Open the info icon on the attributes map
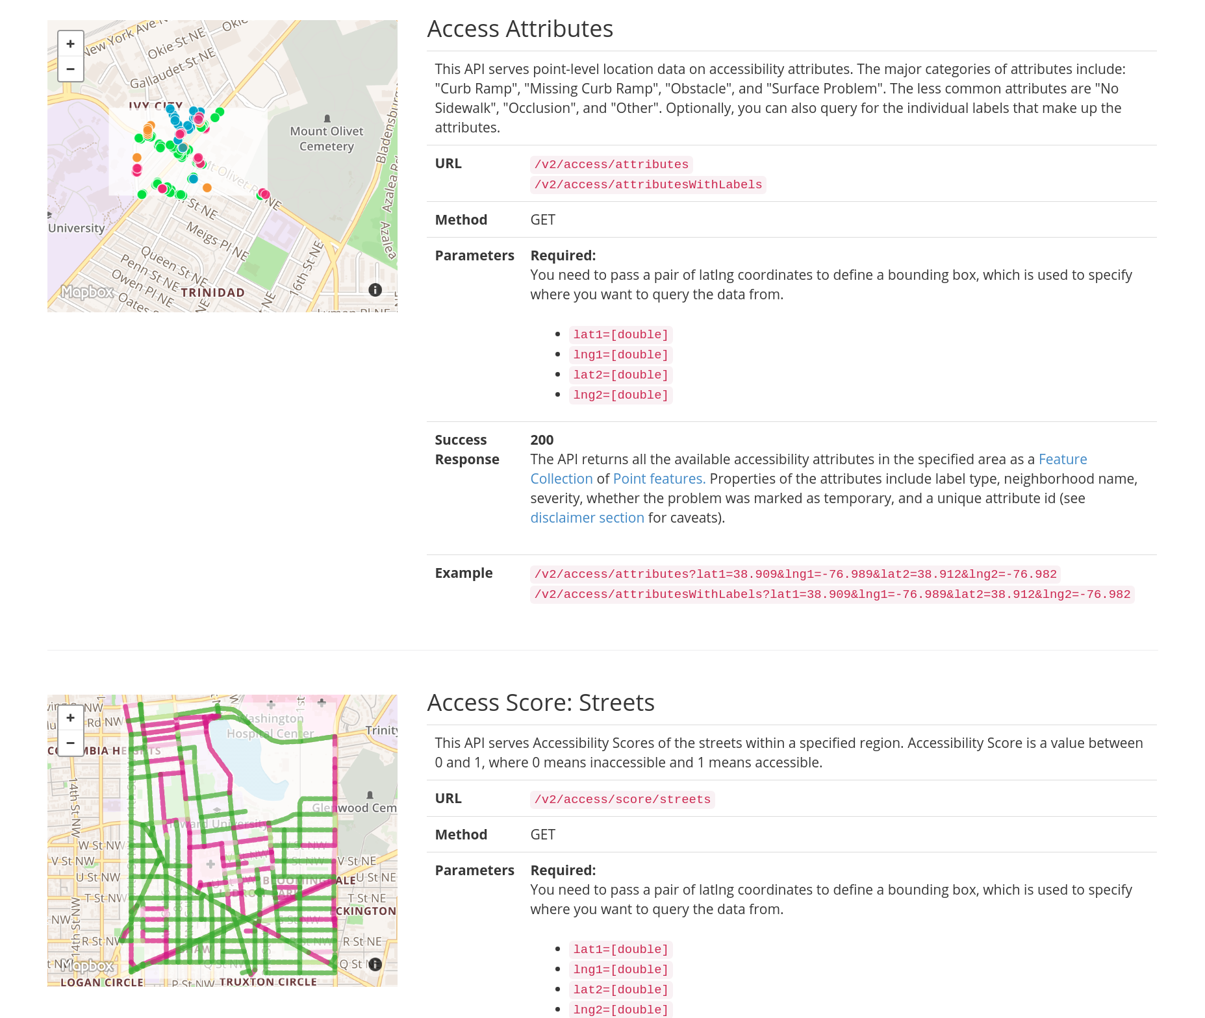 tap(375, 290)
